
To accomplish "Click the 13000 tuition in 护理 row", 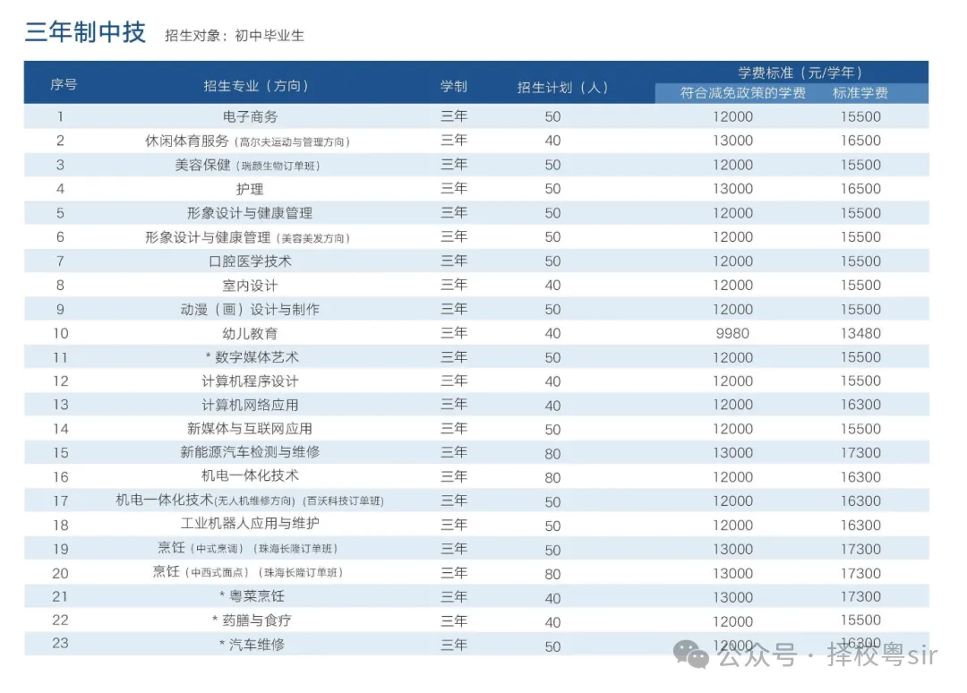I will (x=732, y=189).
